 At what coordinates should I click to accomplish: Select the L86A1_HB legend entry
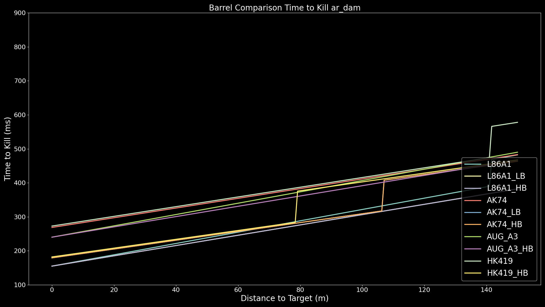pos(506,188)
